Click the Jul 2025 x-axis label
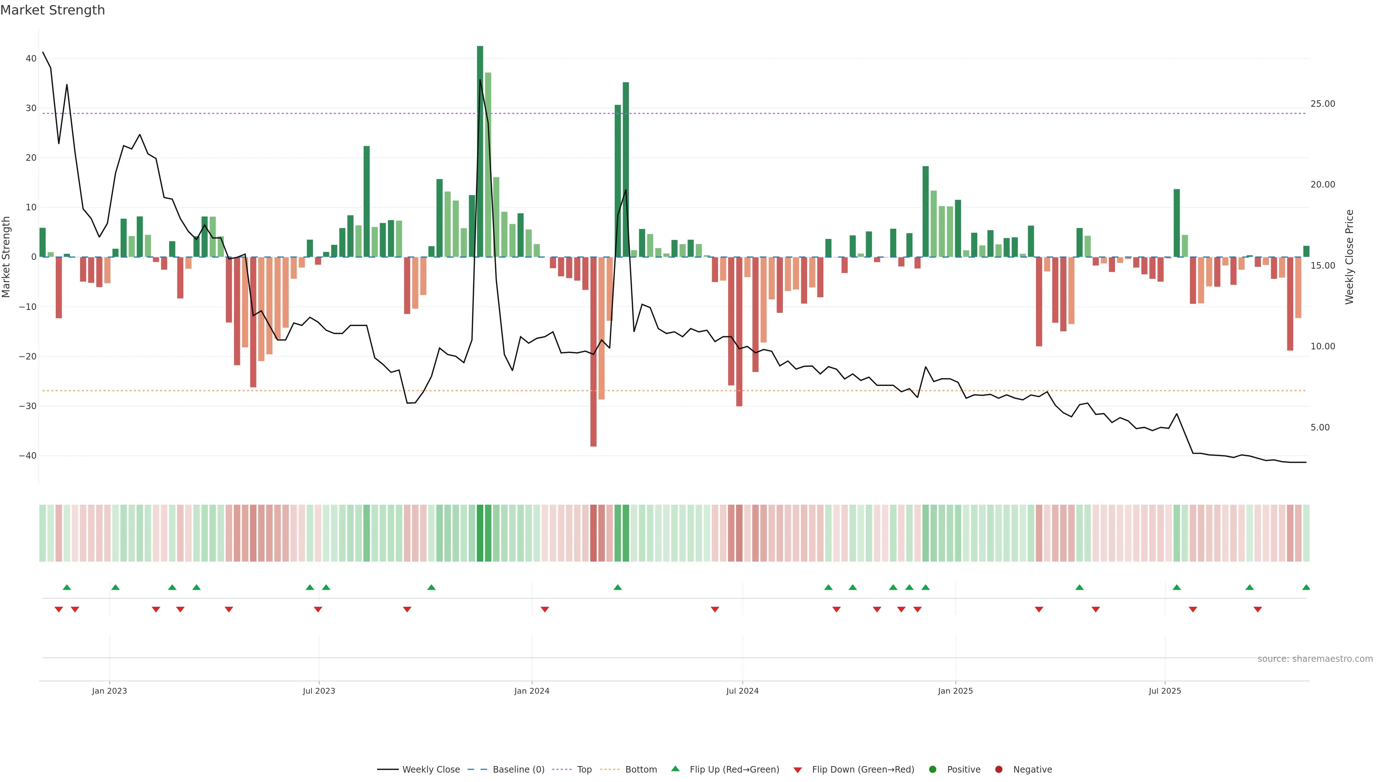 click(x=1165, y=691)
